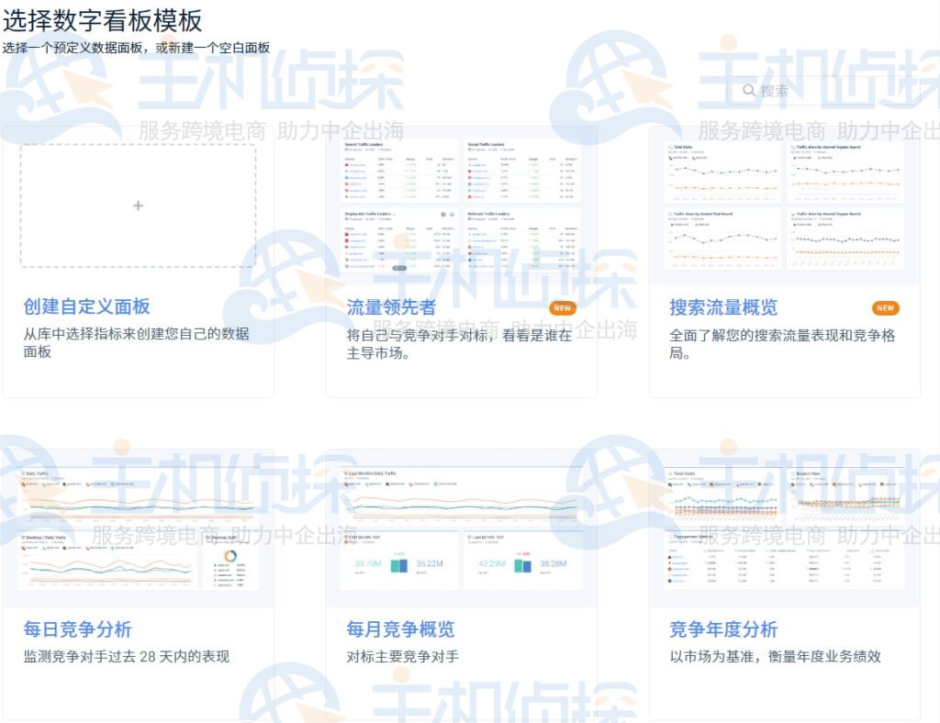The width and height of the screenshot is (940, 723).
Task: Open the 创建自定义面板 title link
Action: coord(86,307)
